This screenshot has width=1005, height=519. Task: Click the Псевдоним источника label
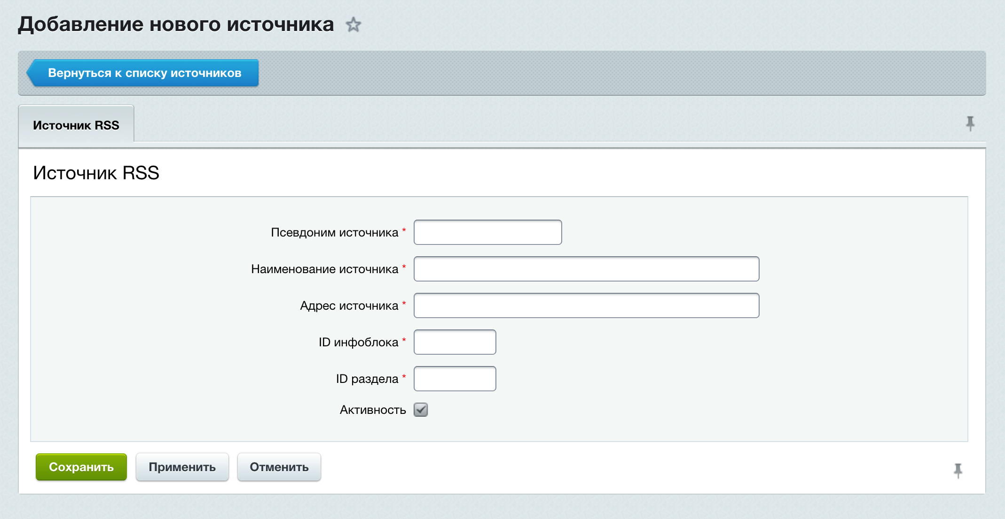point(335,232)
